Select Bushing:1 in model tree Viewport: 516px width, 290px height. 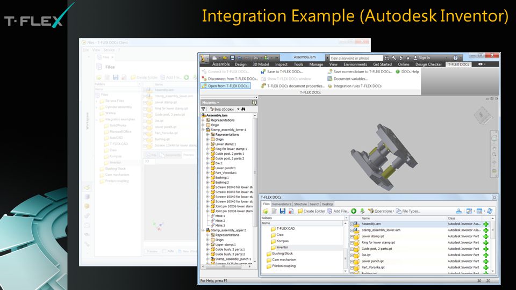[x=219, y=178]
